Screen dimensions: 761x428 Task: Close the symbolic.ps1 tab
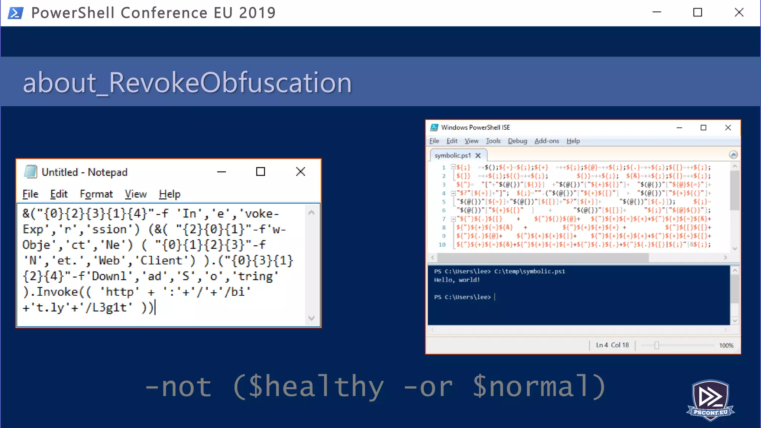[x=478, y=155]
